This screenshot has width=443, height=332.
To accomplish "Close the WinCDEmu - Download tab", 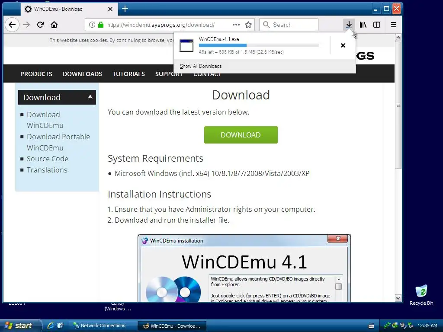I will tap(110, 9).
